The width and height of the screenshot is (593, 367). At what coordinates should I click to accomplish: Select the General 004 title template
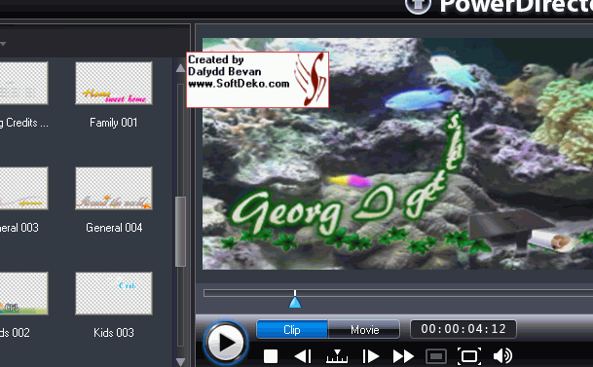tap(114, 188)
